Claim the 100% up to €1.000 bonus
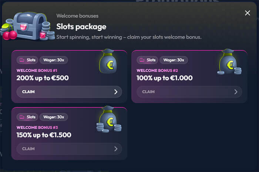The width and height of the screenshot is (259, 172). click(189, 92)
